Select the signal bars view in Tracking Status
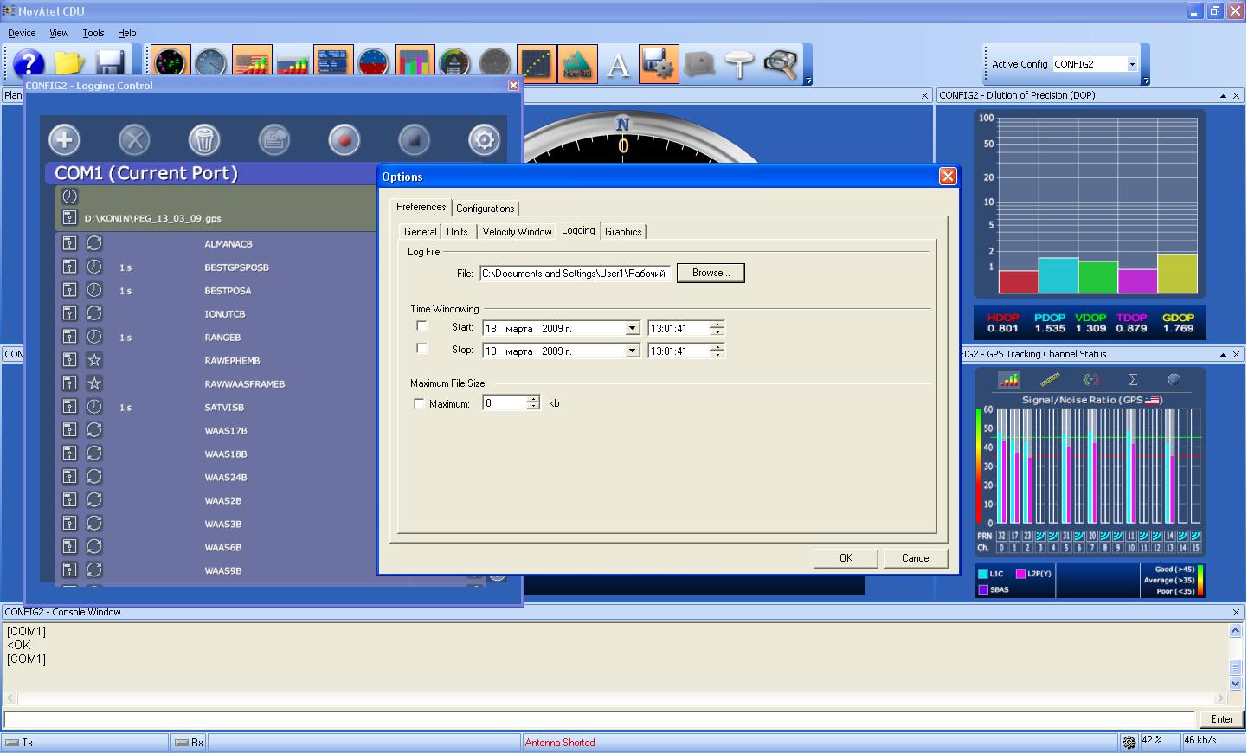The height and width of the screenshot is (753, 1248). 1008,380
